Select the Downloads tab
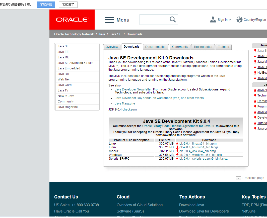 (132, 47)
